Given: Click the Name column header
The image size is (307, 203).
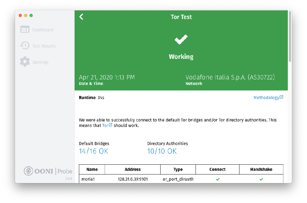Looking at the screenshot, I should 92,169.
